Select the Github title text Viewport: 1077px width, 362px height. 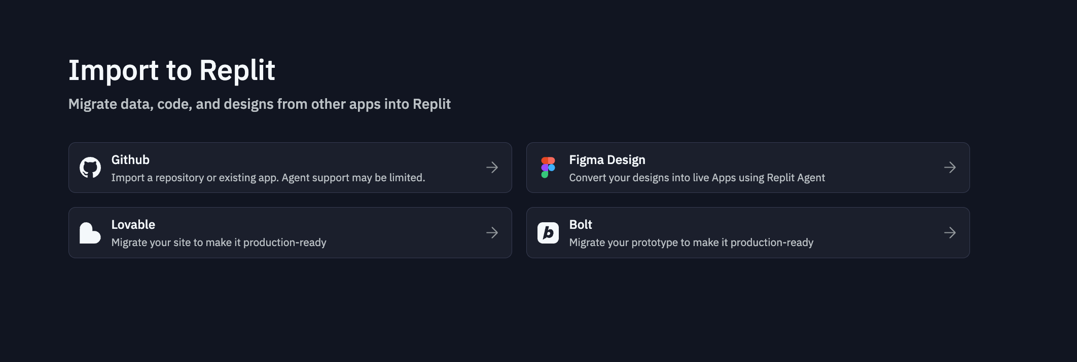point(130,160)
